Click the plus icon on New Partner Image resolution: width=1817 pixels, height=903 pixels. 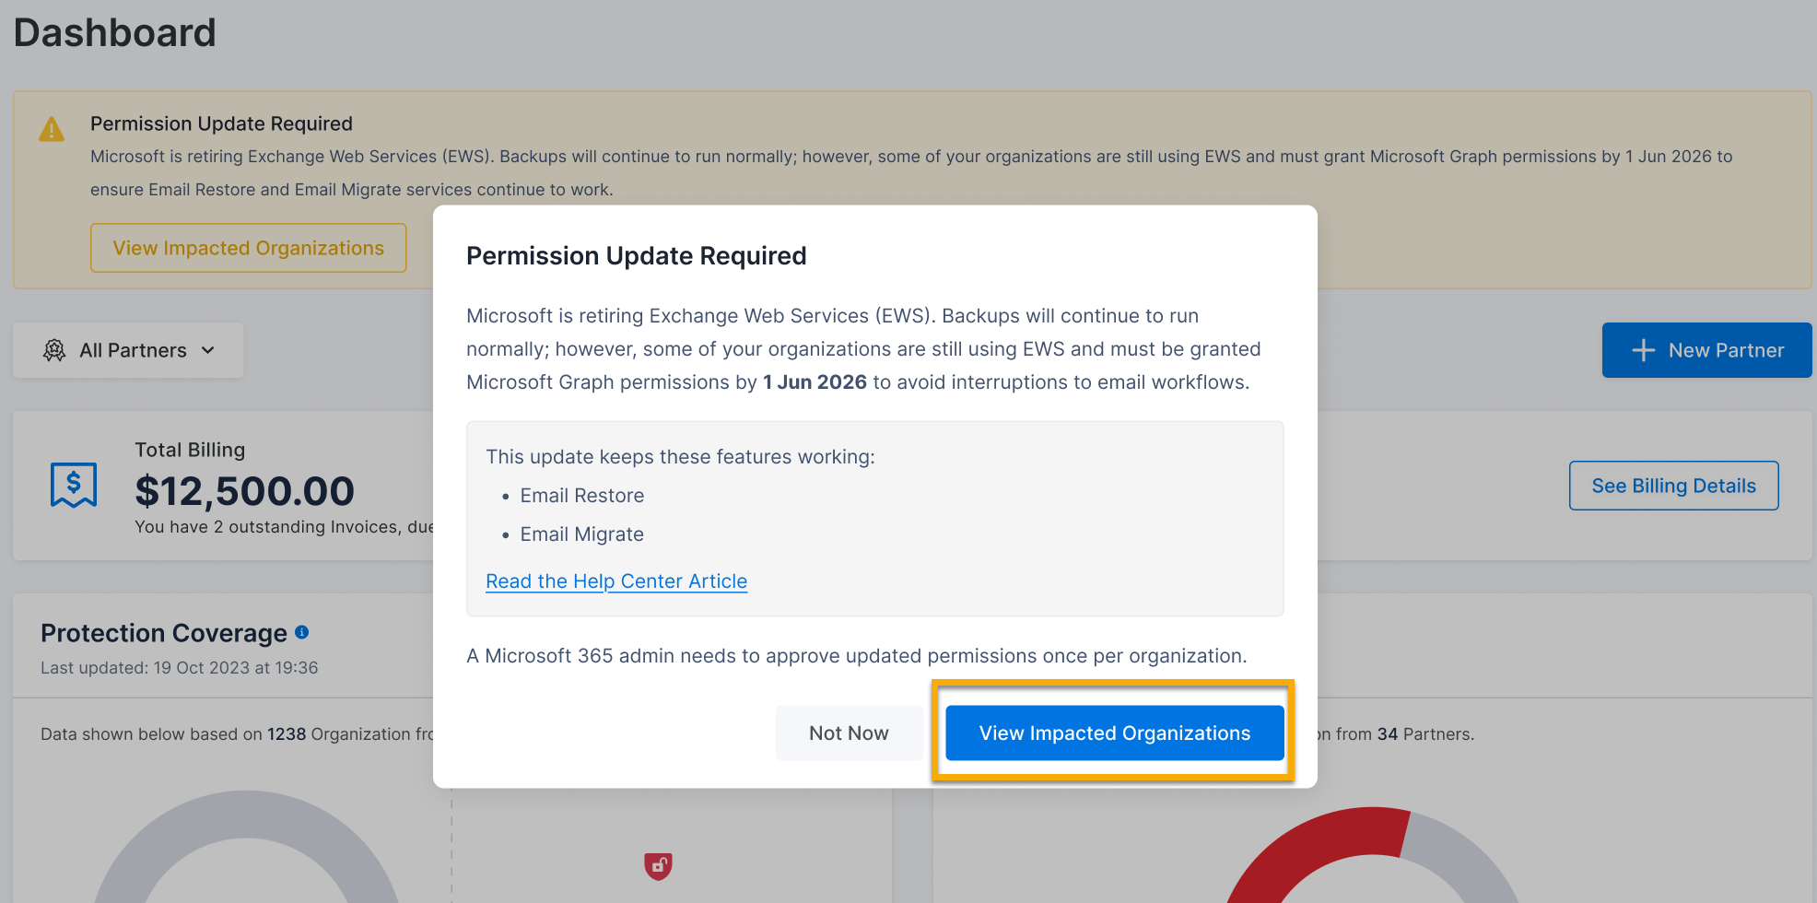(1643, 350)
